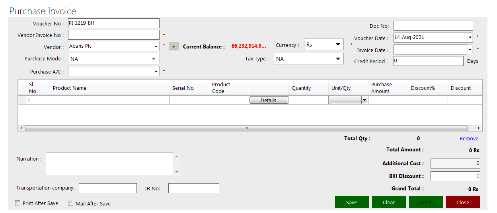
Task: Click the horizontal scrollbar left arrow
Action: [x=21, y=128]
